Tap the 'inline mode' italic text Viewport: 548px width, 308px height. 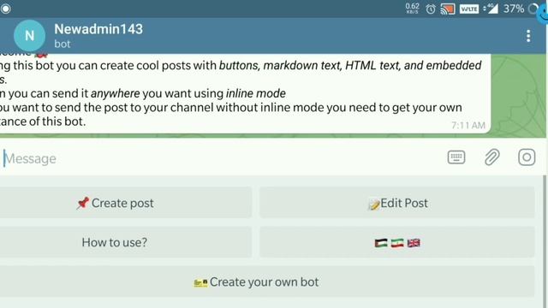(255, 93)
